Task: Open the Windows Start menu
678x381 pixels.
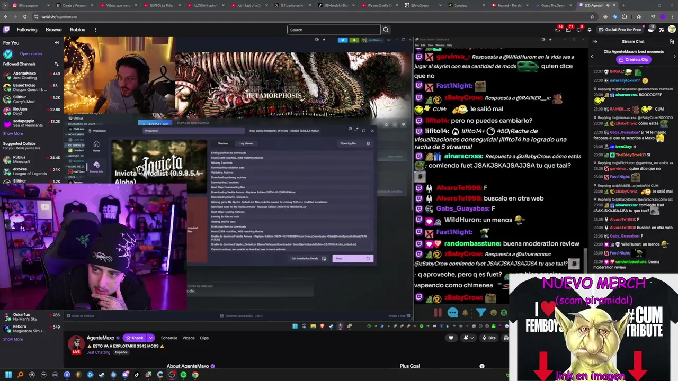Action: coord(8,375)
